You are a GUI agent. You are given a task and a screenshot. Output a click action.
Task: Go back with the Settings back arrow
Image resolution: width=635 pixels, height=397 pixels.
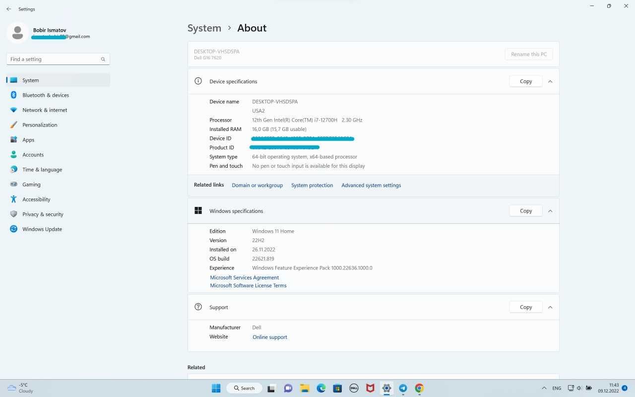click(9, 9)
